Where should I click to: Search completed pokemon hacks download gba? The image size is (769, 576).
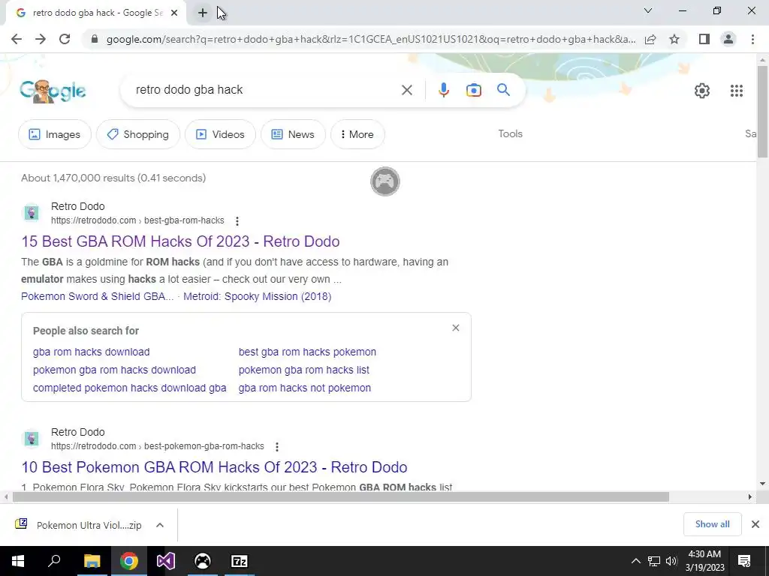tap(129, 388)
